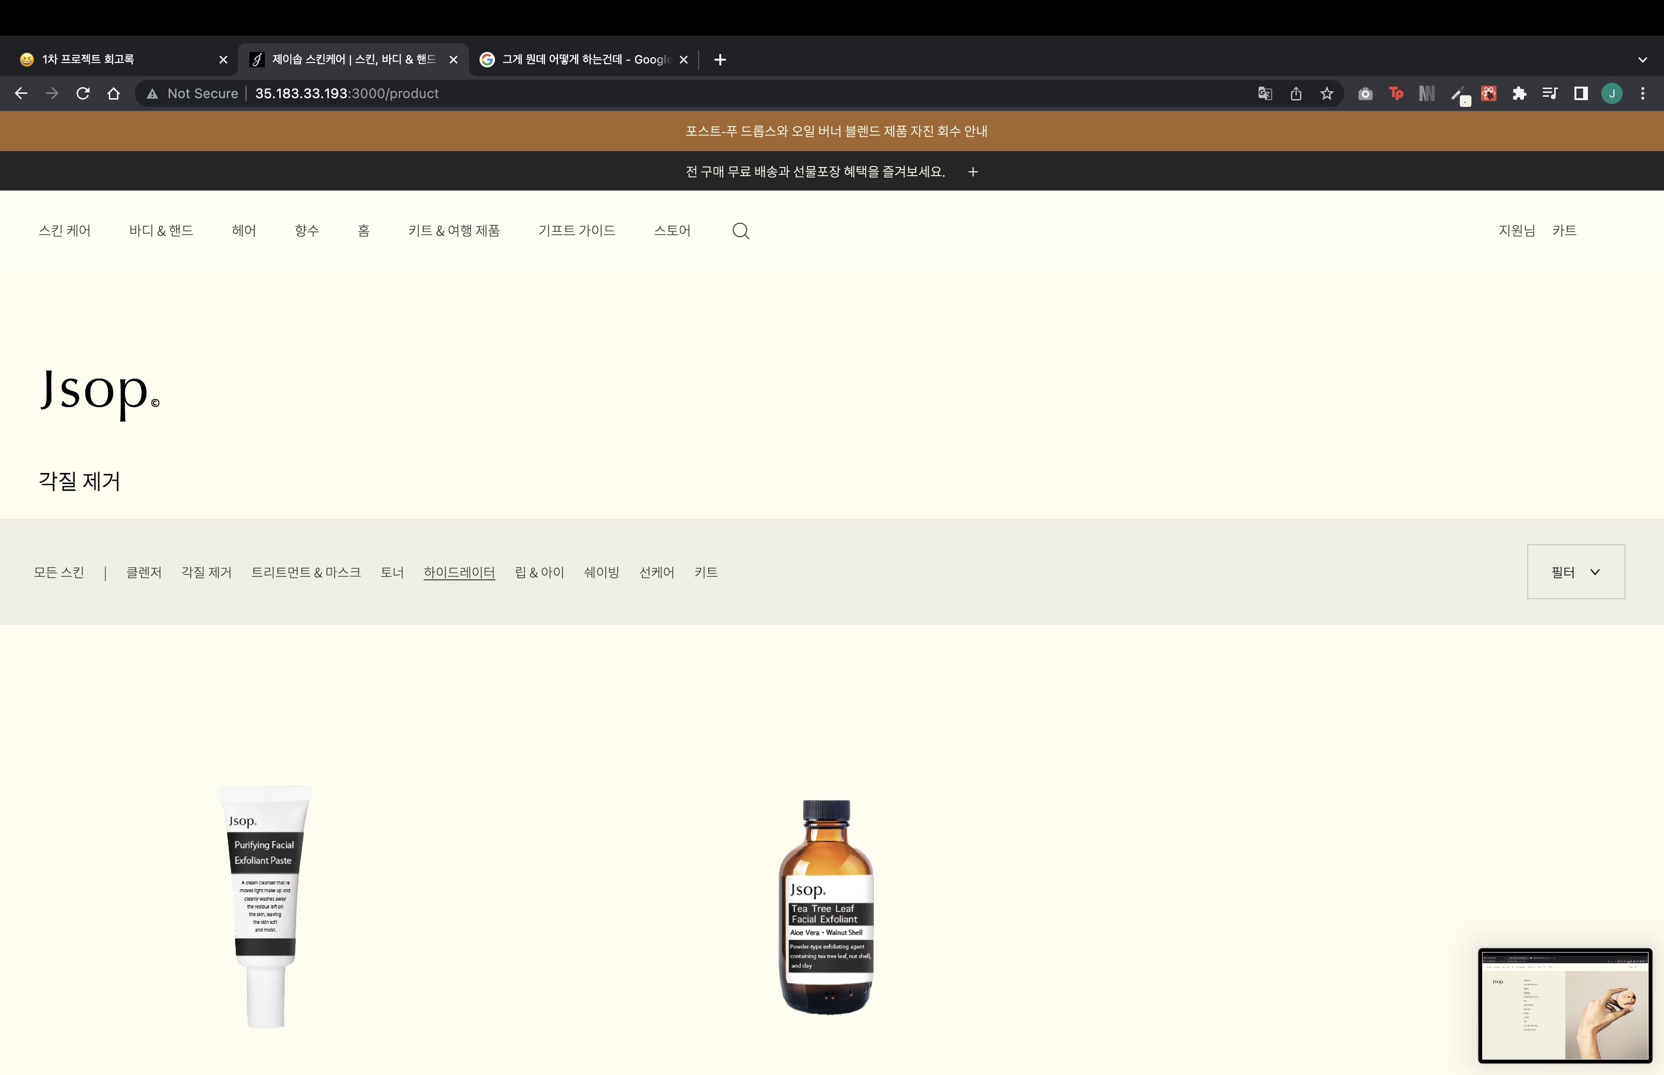Reload the page with refresh icon
The width and height of the screenshot is (1664, 1075).
pos(83,93)
